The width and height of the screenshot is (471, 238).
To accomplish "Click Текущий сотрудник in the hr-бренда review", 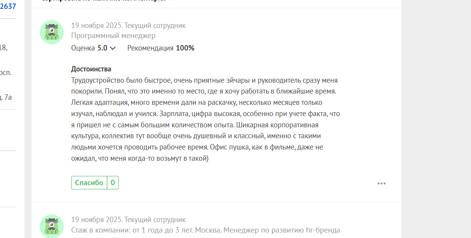I will [155, 220].
